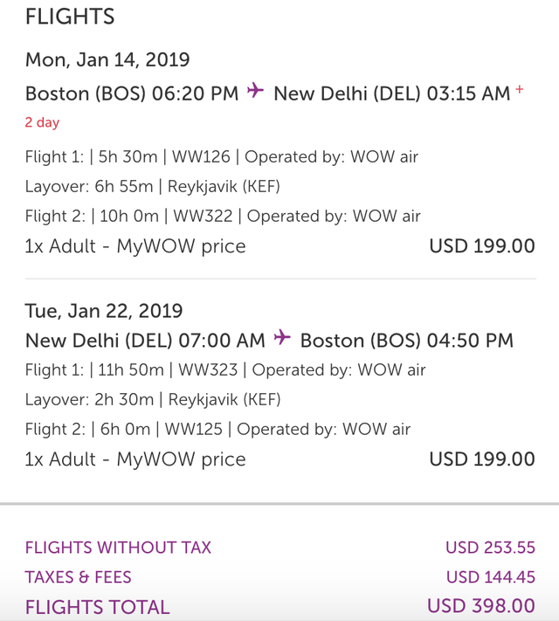Click the 6h 55m Reykjavik layover line
Image resolution: width=559 pixels, height=621 pixels.
(x=152, y=187)
